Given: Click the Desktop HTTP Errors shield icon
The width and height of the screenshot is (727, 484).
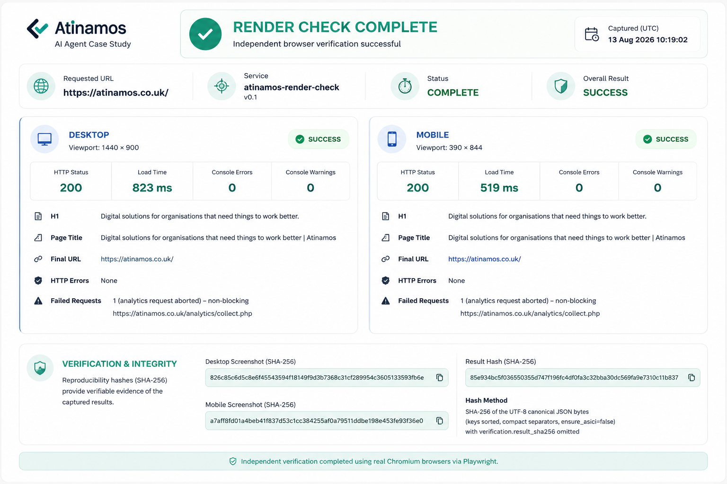Looking at the screenshot, I should point(38,280).
